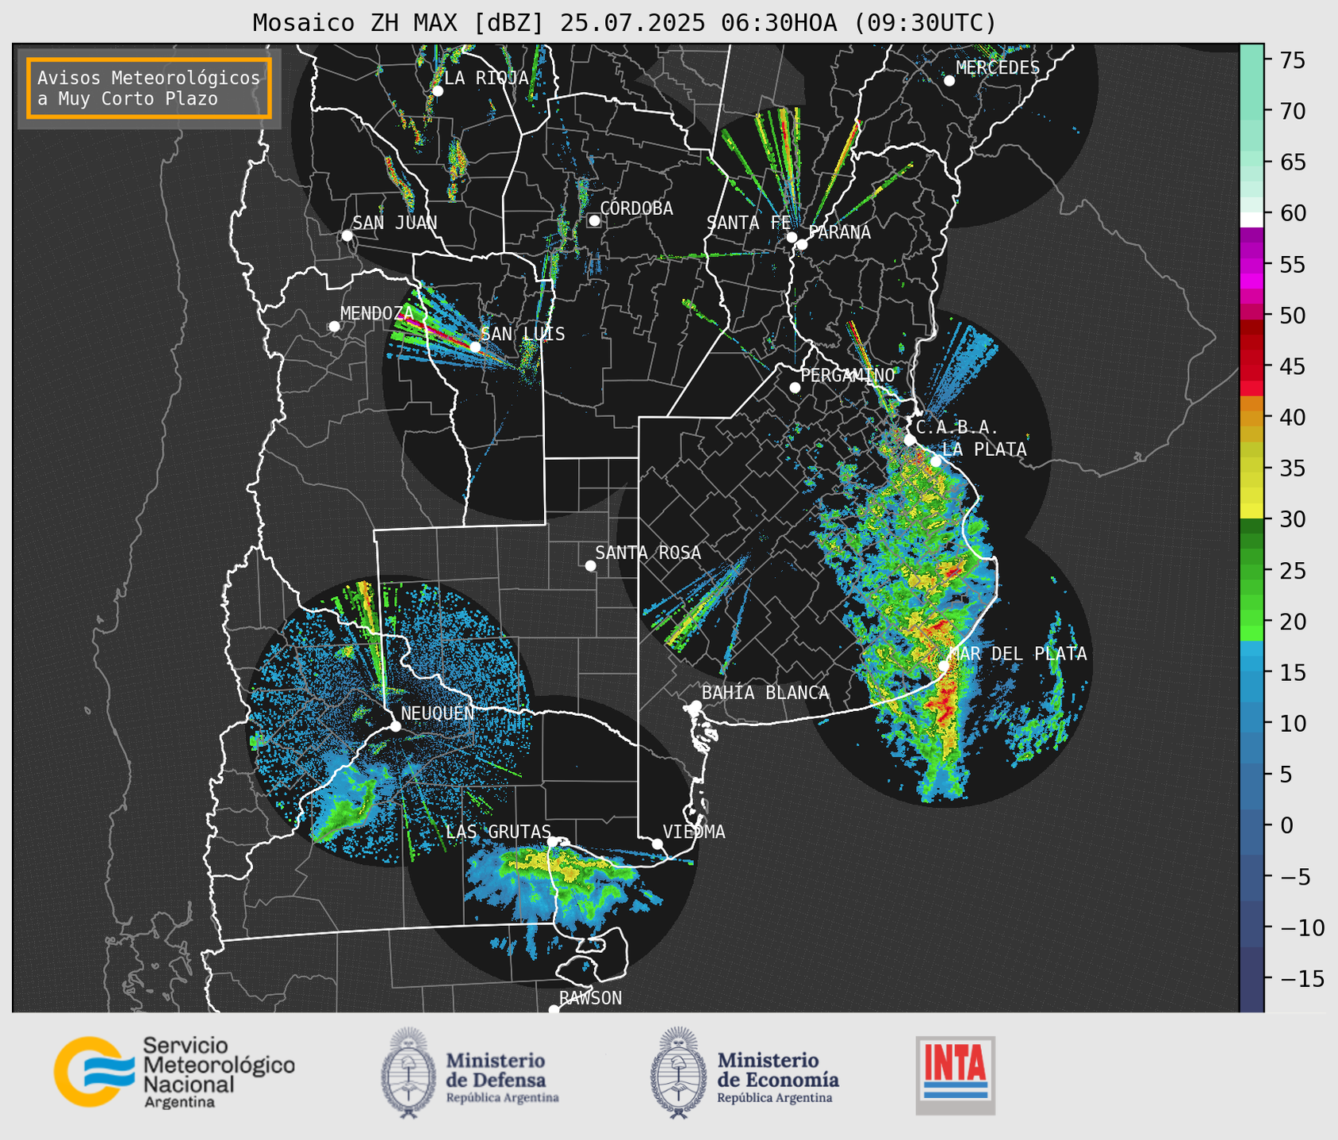Click the MERCEDES label text
The height and width of the screenshot is (1140, 1338).
[998, 68]
